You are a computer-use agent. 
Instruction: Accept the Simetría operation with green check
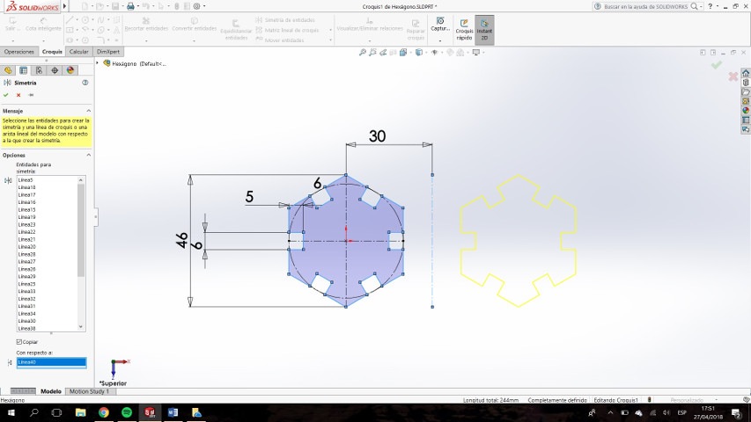pos(6,95)
